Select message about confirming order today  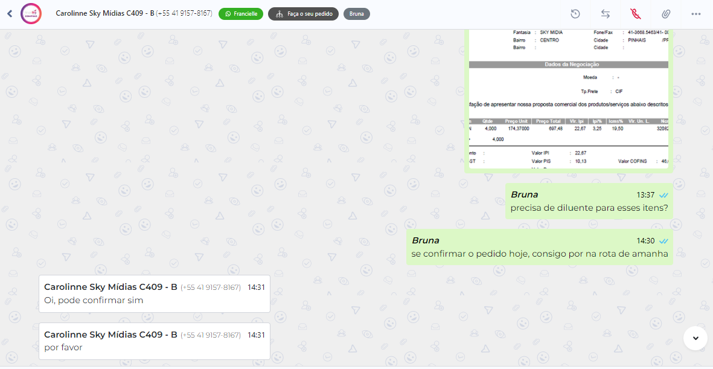pyautogui.click(x=539, y=247)
